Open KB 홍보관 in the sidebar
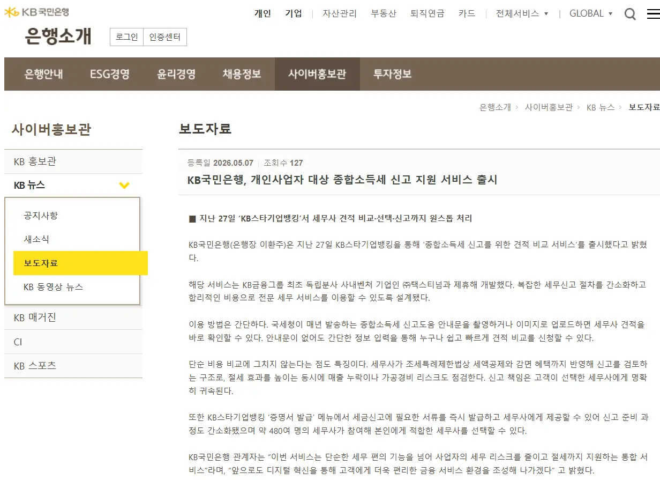The height and width of the screenshot is (480, 660). pyautogui.click(x=73, y=161)
